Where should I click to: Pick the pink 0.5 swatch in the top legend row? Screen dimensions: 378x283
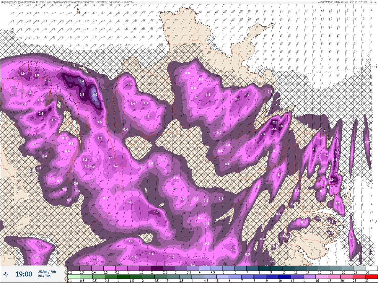coord(110,268)
